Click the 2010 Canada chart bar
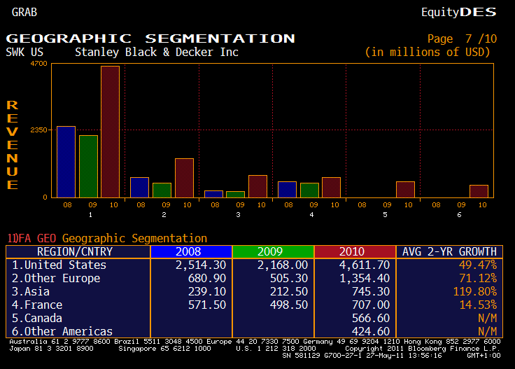Viewport: 515px width, 369px height. 405,189
